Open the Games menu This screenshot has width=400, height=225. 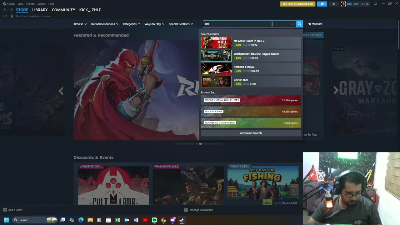[42, 4]
